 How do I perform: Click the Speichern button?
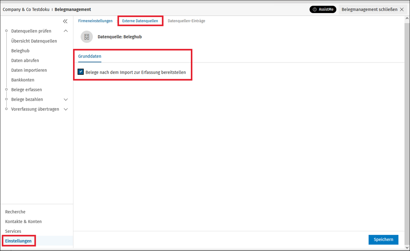pyautogui.click(x=383, y=239)
